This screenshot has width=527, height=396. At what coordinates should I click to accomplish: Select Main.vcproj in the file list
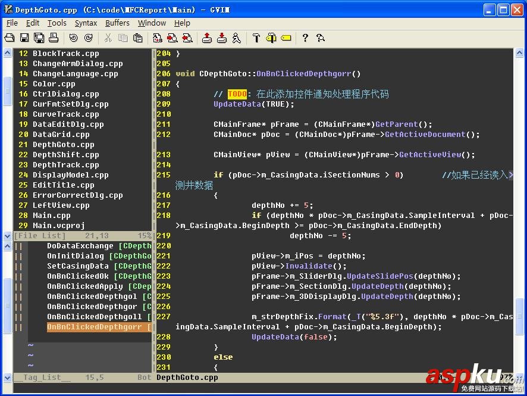tap(58, 225)
